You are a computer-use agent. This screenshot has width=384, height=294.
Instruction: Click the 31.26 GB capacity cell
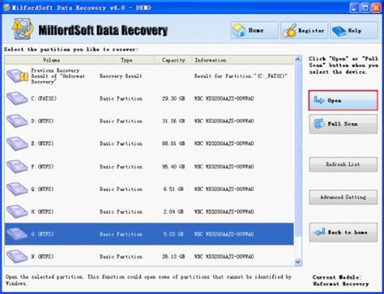coord(173,121)
